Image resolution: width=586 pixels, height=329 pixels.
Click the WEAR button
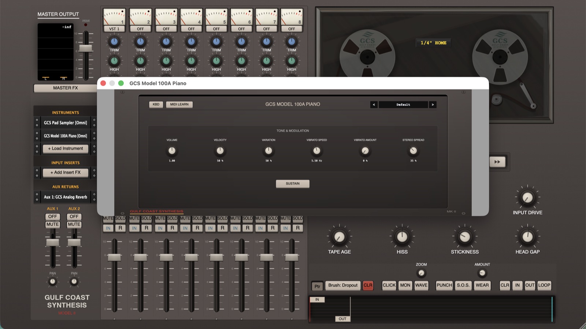point(482,285)
